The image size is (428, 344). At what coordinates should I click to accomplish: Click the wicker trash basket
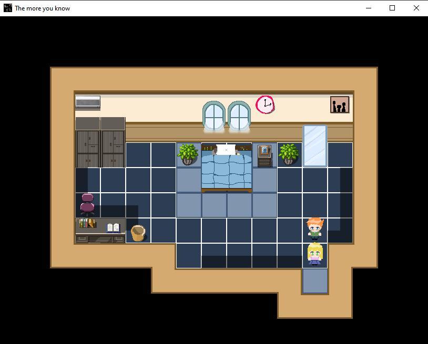(138, 233)
